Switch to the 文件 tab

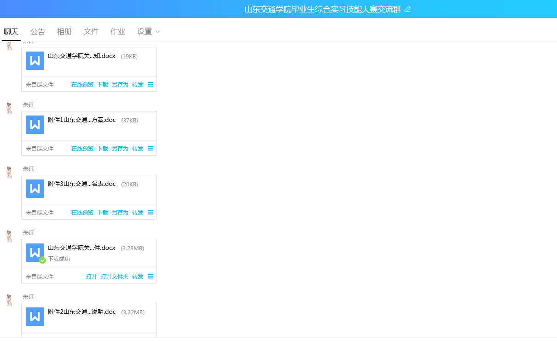[91, 31]
